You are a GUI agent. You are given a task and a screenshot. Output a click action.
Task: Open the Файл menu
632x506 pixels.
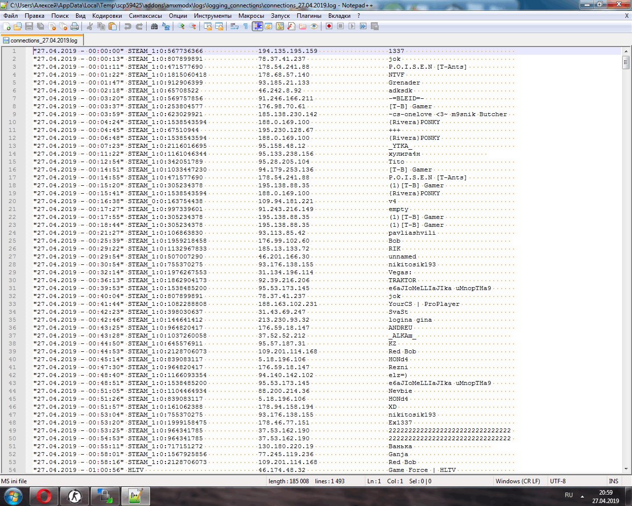point(10,16)
